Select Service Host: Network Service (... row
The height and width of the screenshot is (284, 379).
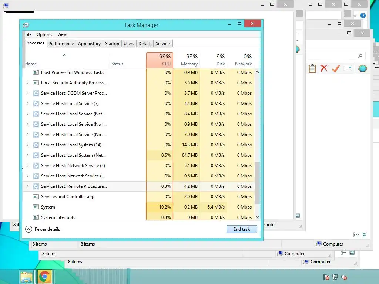pos(138,176)
